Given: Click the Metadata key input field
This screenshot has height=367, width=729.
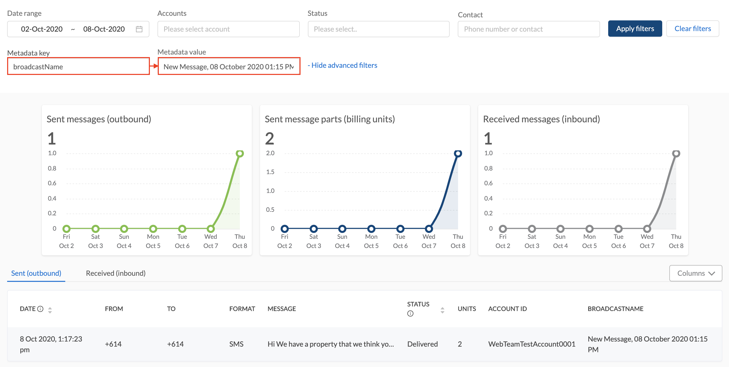Looking at the screenshot, I should [78, 67].
